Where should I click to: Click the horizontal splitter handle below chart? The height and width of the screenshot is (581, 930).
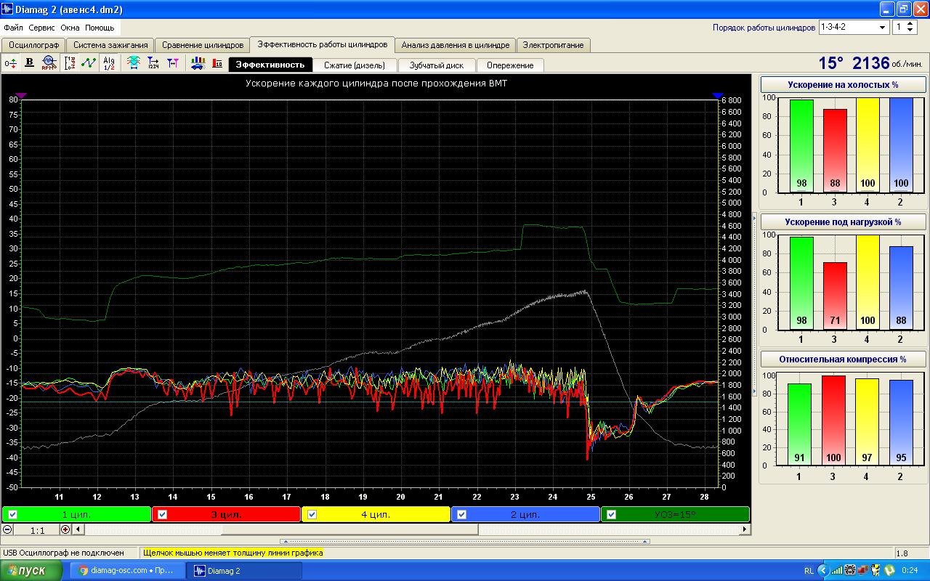pos(465,541)
